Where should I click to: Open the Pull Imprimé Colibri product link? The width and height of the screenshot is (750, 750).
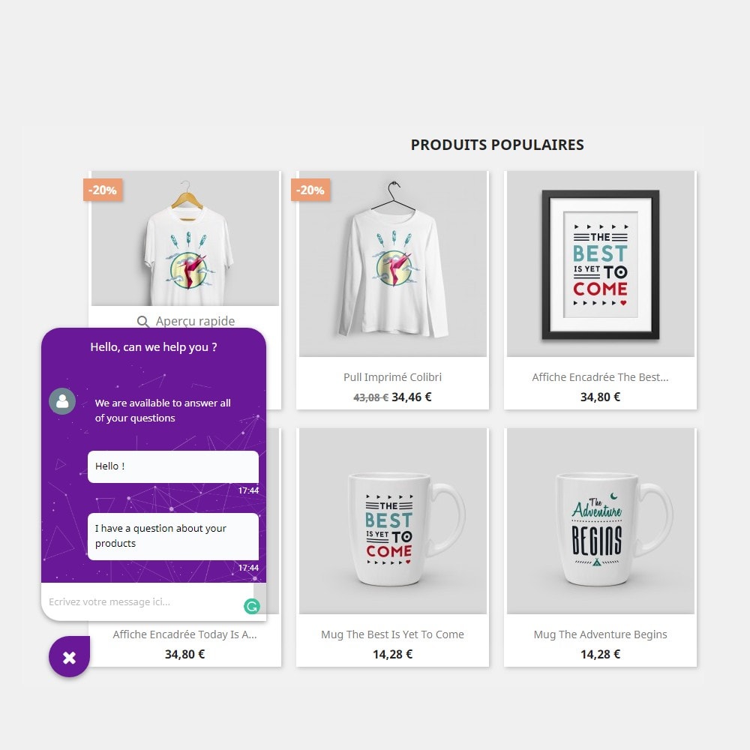coord(392,377)
